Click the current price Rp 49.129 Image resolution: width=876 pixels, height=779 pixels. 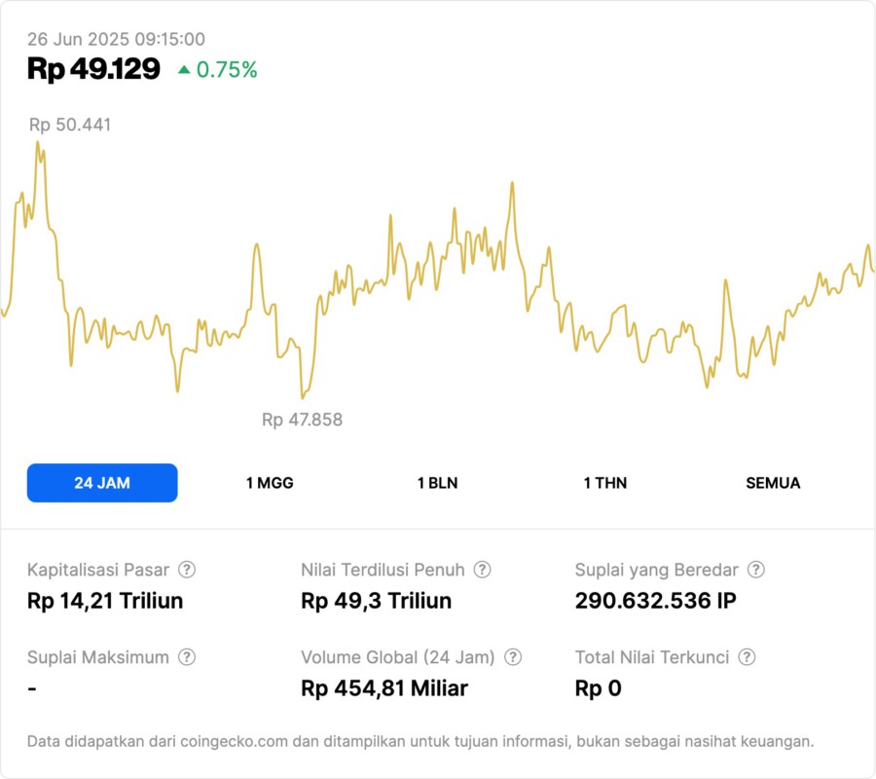point(93,69)
